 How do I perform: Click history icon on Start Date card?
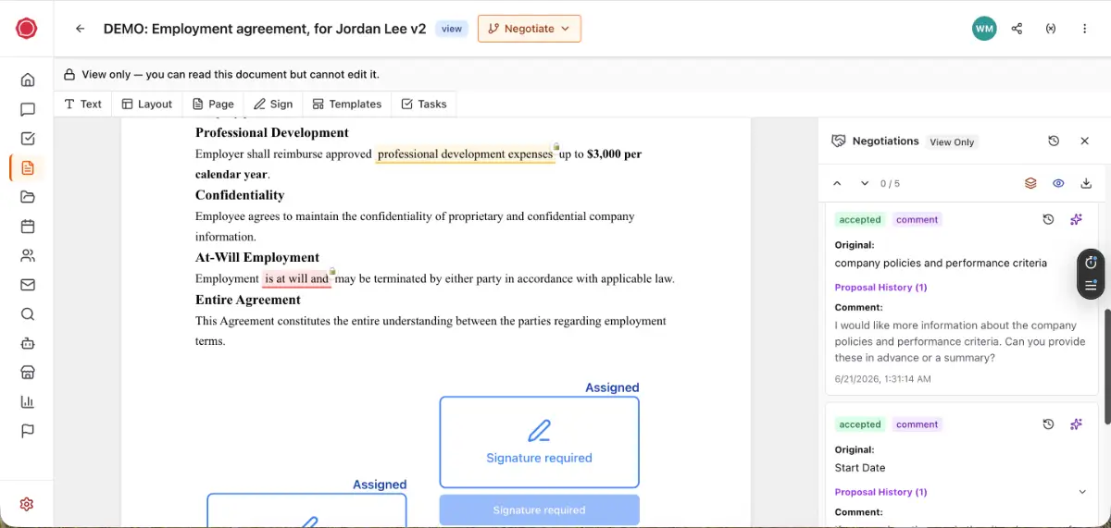pyautogui.click(x=1048, y=424)
